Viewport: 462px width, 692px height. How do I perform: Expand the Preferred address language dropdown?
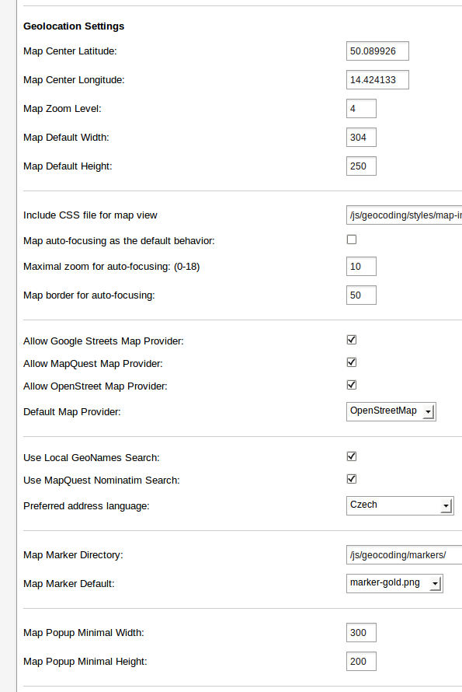click(400, 505)
